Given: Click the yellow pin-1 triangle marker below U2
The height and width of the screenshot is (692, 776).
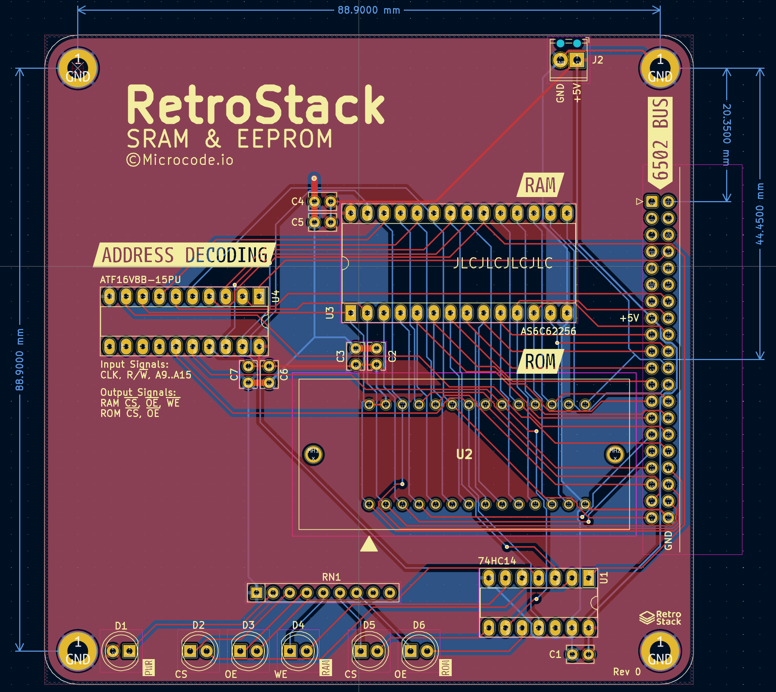Looking at the screenshot, I should 369,544.
